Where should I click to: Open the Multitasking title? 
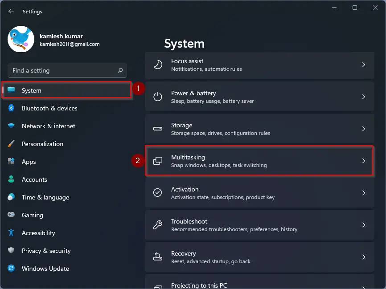(x=188, y=157)
